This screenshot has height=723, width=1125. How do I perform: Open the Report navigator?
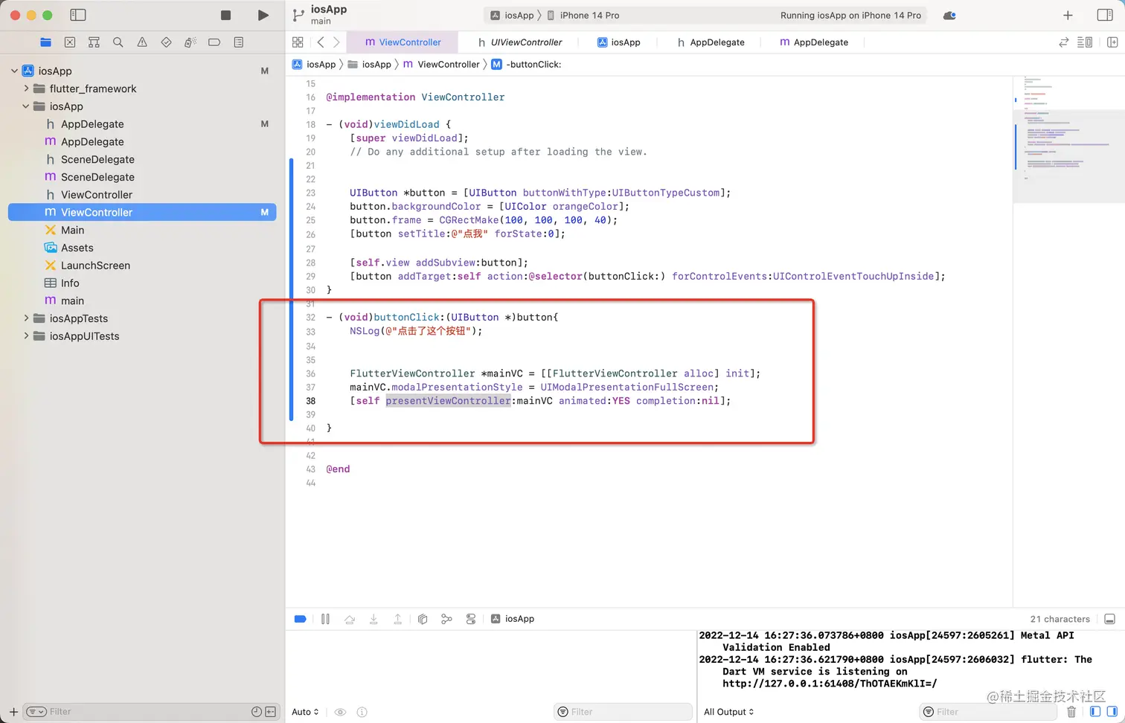click(239, 42)
